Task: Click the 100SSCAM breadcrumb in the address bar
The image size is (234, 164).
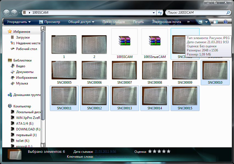Action: coord(40,13)
